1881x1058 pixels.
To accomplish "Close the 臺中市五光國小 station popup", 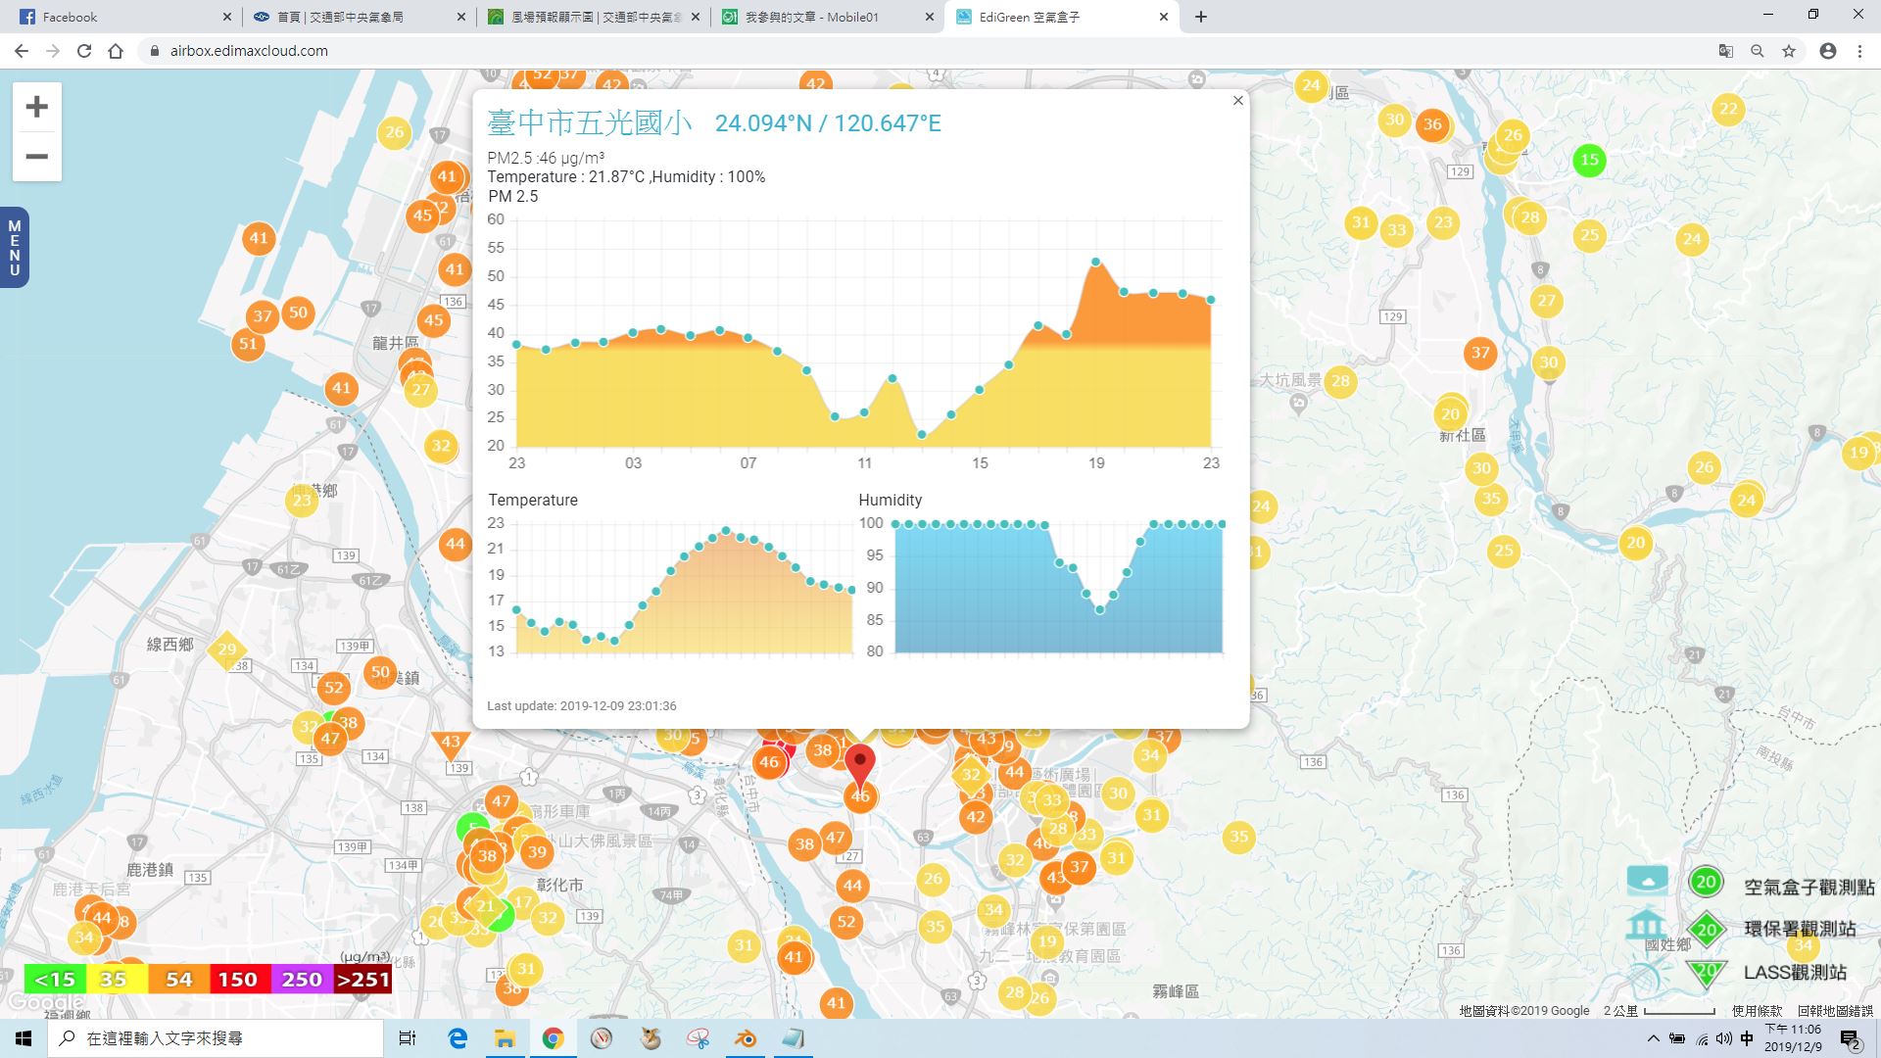I will tap(1238, 101).
